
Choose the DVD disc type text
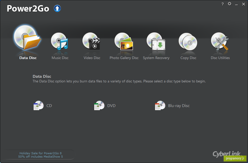111,106
